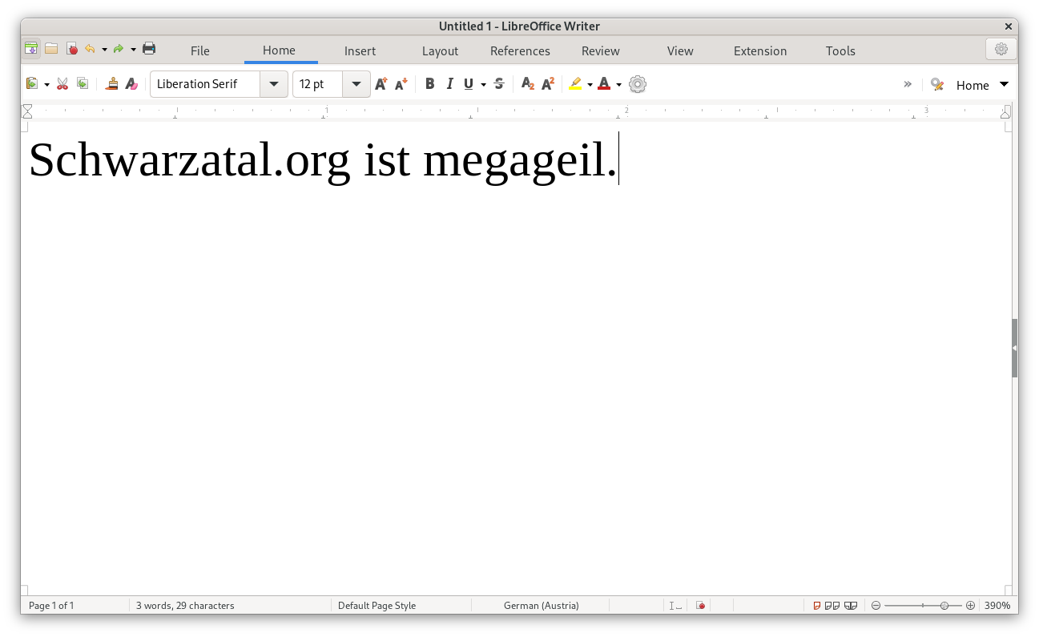Click the font size input field

pyautogui.click(x=318, y=84)
